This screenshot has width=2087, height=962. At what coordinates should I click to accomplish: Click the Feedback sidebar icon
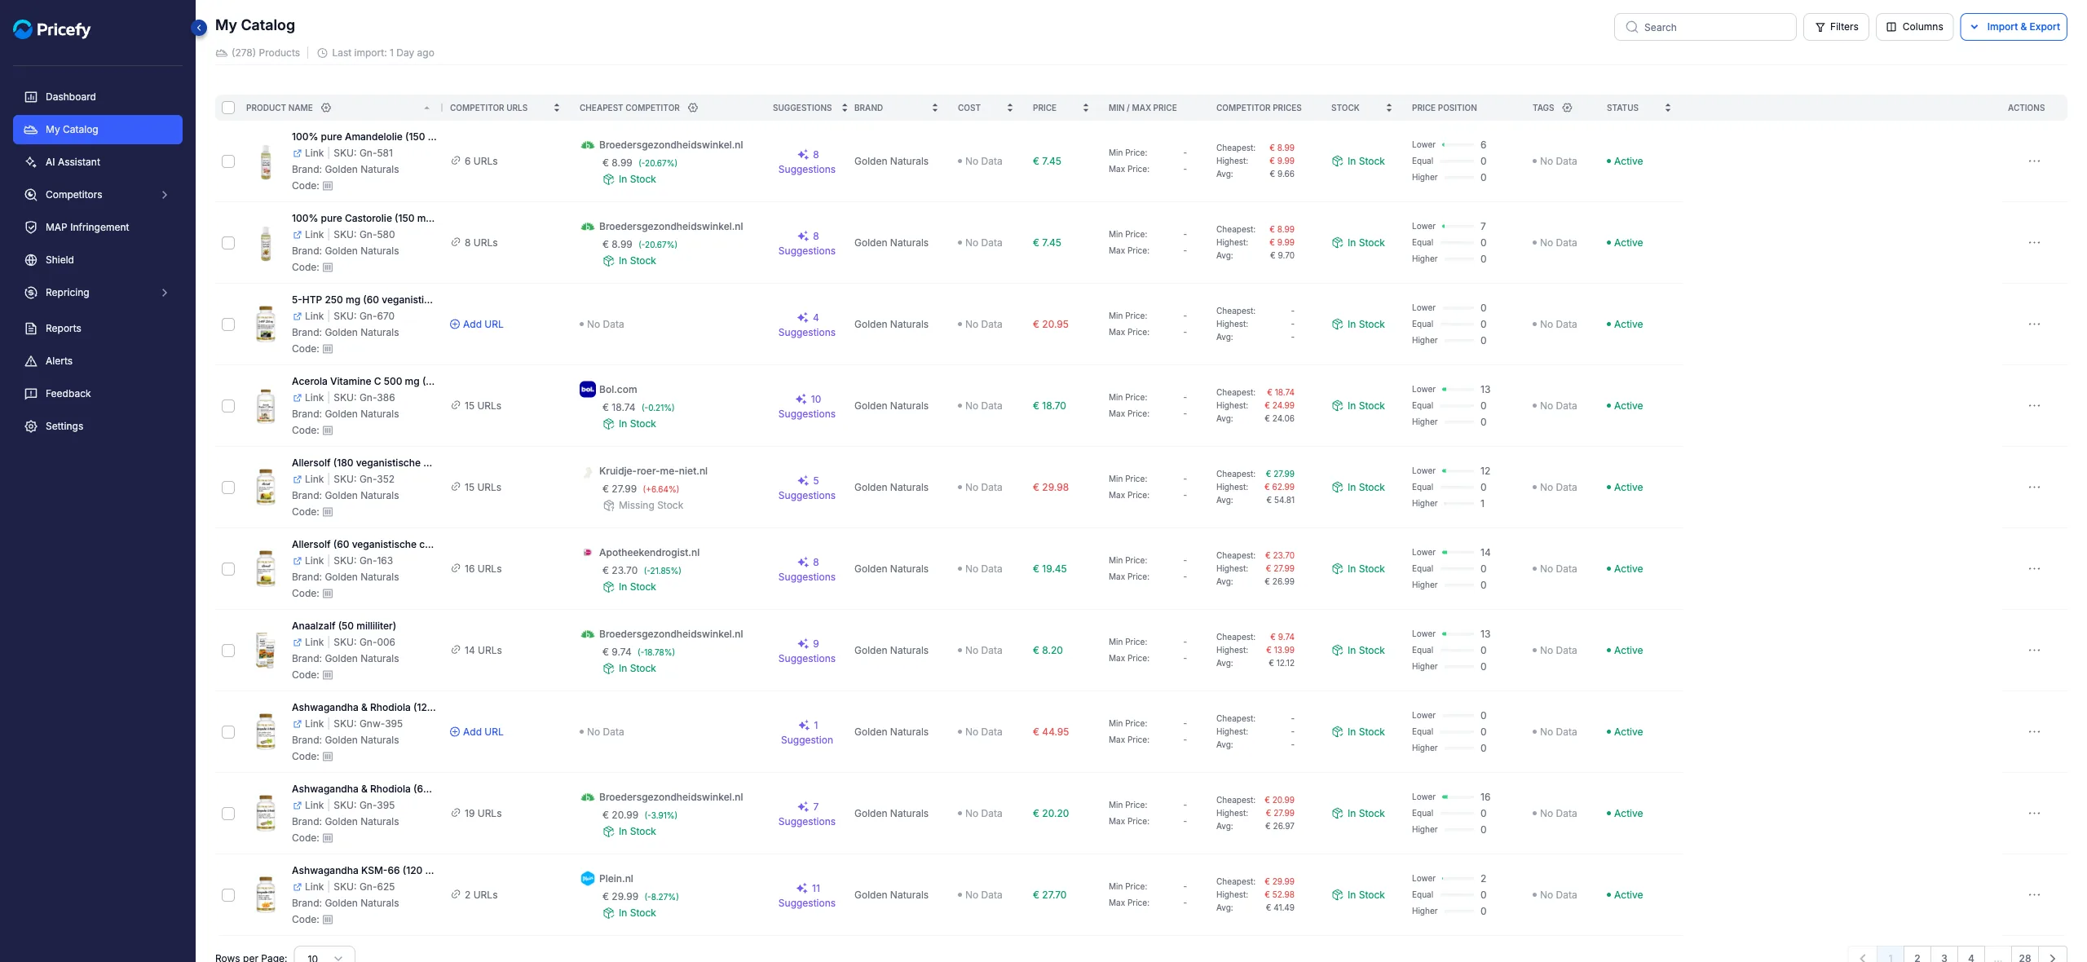[31, 394]
